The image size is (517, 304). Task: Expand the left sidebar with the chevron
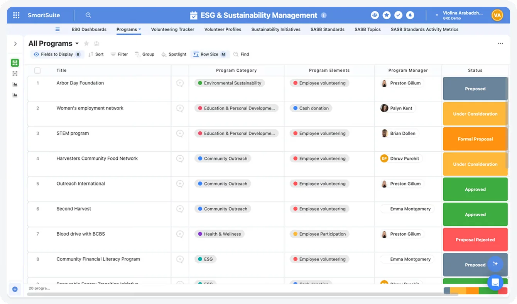[x=15, y=44]
